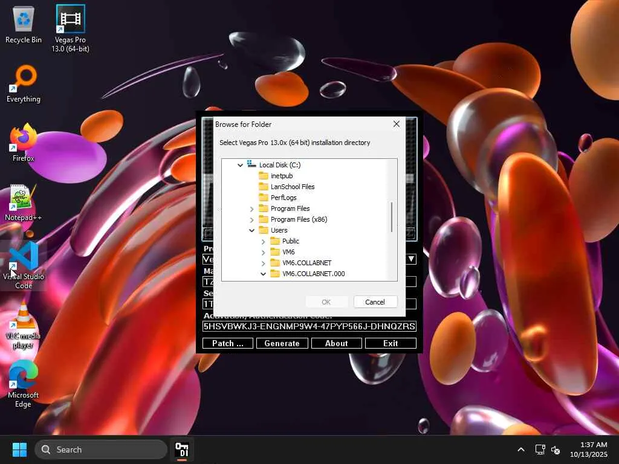Screen dimensions: 619x464
Task: Expand the VM6 folder node
Action: pyautogui.click(x=264, y=252)
